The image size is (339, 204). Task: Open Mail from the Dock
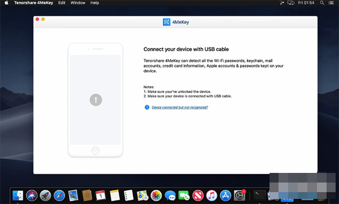pyautogui.click(x=73, y=196)
